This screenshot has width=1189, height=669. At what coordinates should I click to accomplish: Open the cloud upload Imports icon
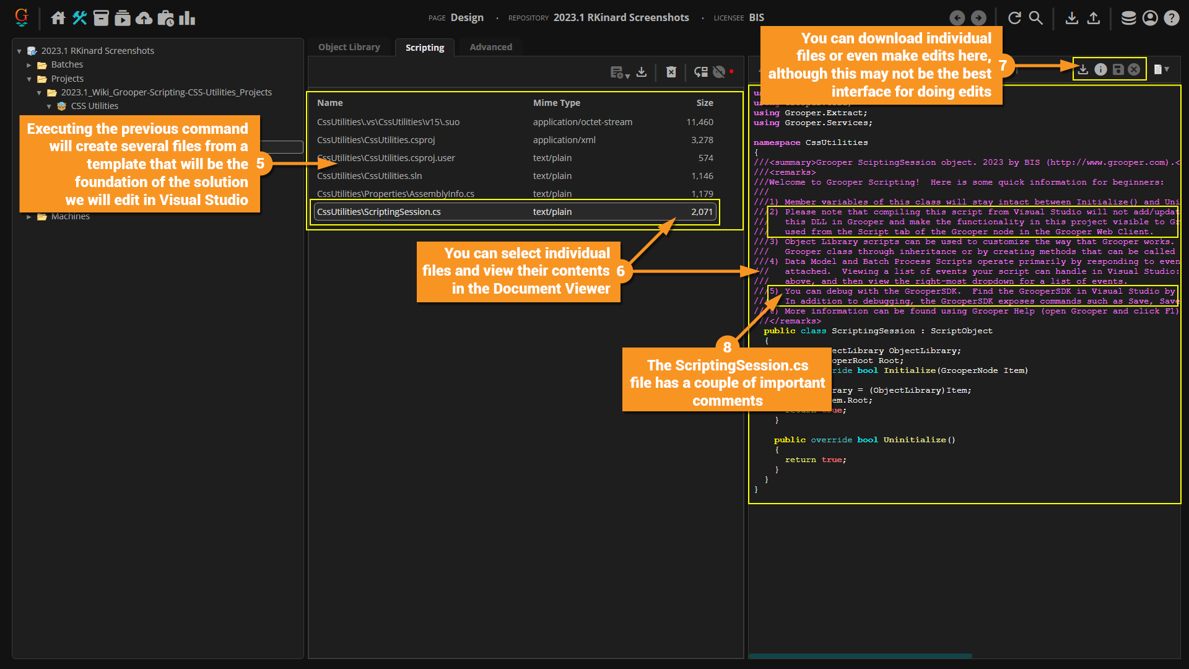pyautogui.click(x=144, y=18)
